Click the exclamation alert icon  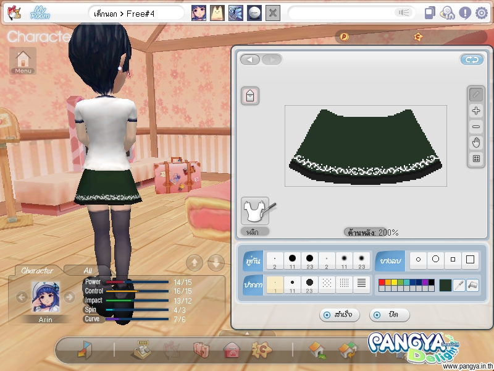coord(465,13)
